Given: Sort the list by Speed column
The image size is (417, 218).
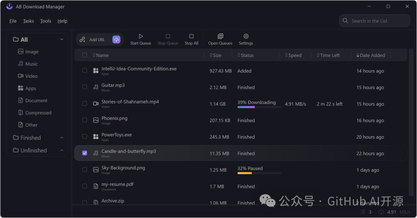Looking at the screenshot, I should [293, 55].
